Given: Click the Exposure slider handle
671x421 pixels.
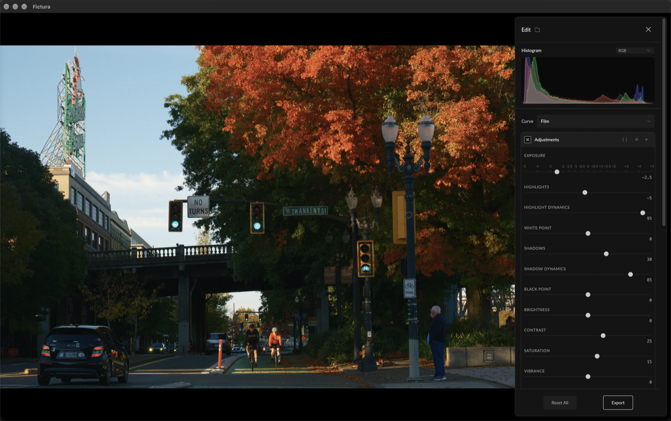Looking at the screenshot, I should (x=557, y=172).
